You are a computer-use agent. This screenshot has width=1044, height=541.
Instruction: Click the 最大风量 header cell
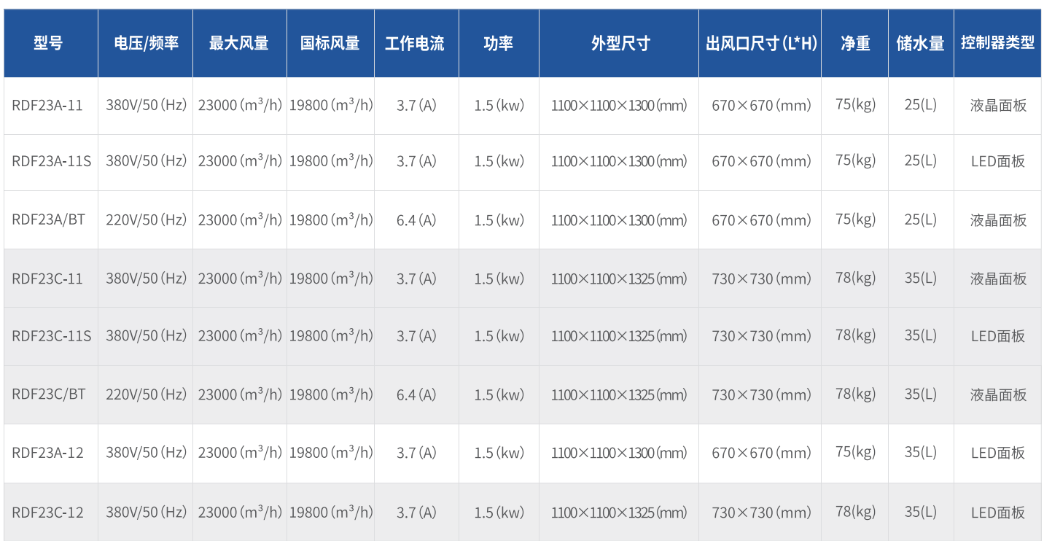[x=239, y=43]
